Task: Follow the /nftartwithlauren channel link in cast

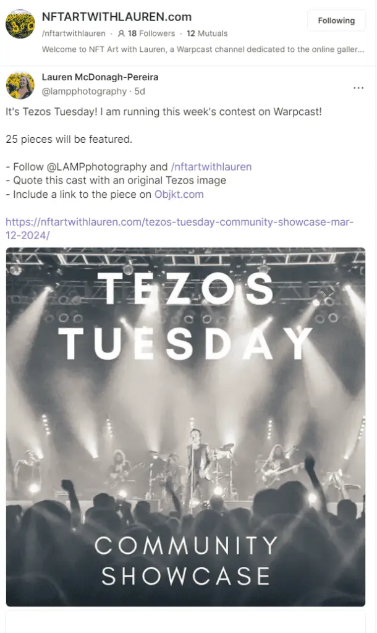Action: (211, 167)
